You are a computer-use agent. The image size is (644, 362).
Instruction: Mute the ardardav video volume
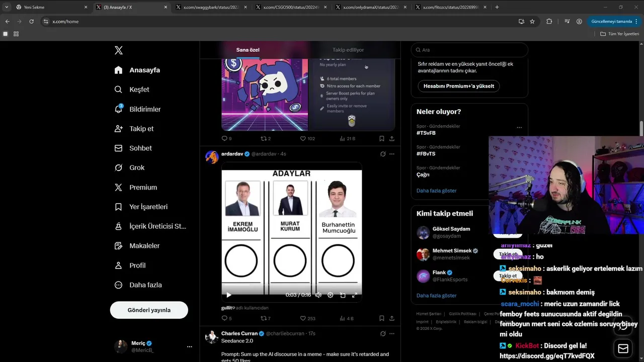tap(318, 295)
